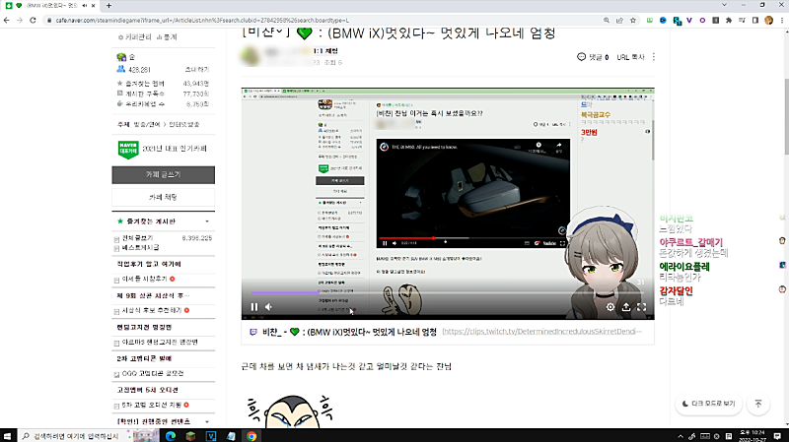Screen dimensions: 789x442
Task: Click the purple O extension icon
Action: (x=702, y=20)
